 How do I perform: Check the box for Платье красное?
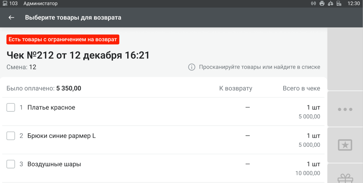click(11, 108)
